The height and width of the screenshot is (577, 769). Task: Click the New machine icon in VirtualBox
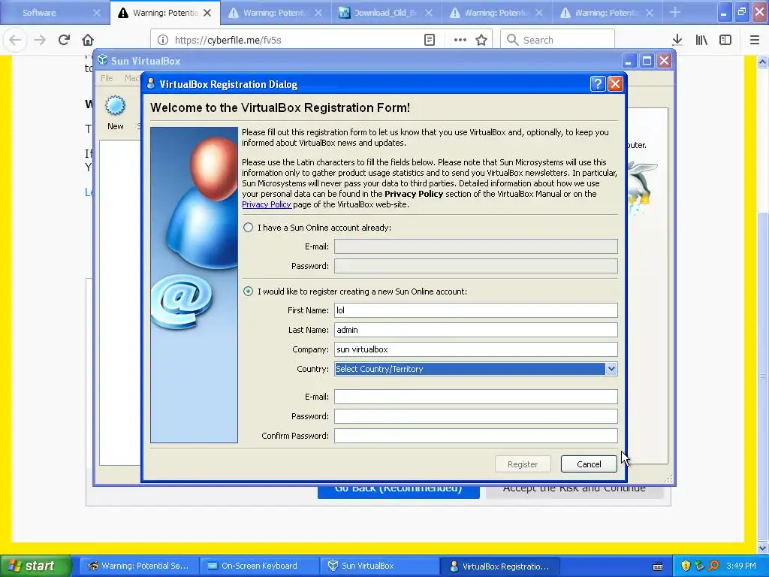(x=115, y=113)
